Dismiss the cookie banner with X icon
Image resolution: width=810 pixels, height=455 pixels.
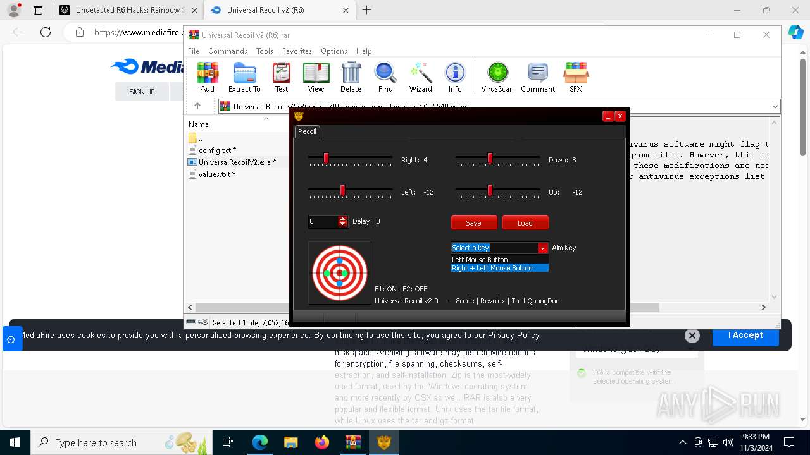(x=692, y=336)
